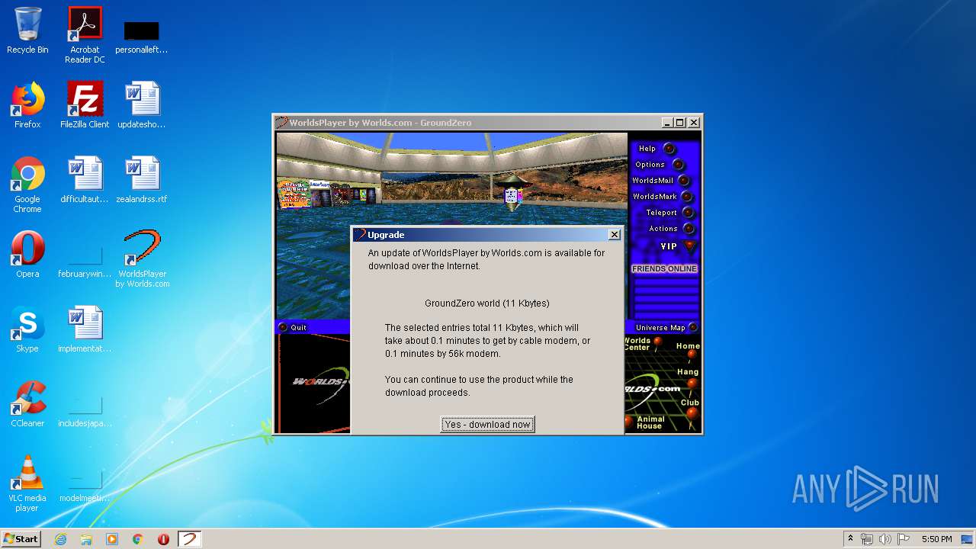976x549 pixels.
Task: Select the updatesho... Word document
Action: click(x=142, y=105)
